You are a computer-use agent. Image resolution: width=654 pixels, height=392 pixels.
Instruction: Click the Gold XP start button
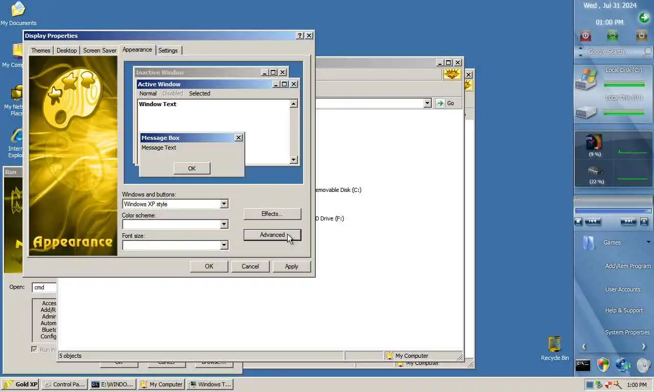(20, 384)
